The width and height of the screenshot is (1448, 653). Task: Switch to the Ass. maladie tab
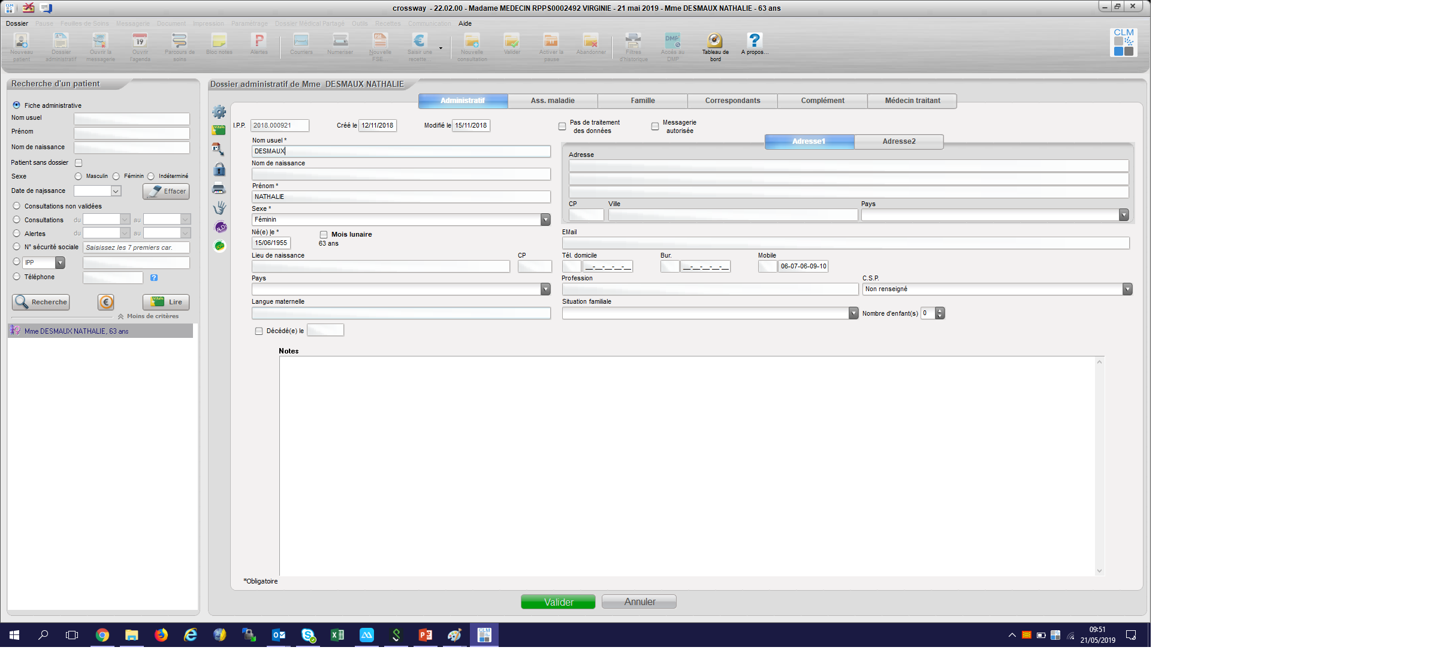(x=552, y=101)
